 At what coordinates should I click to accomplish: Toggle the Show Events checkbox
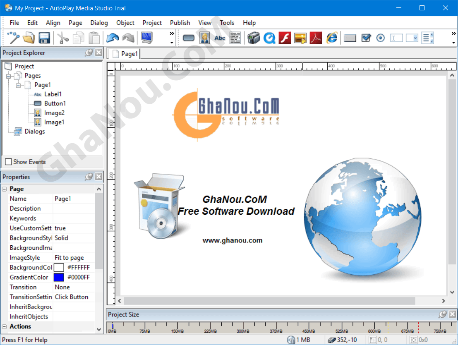tap(8, 162)
